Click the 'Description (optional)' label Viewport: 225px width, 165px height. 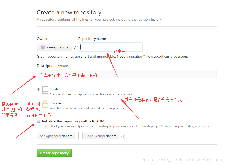(53, 66)
